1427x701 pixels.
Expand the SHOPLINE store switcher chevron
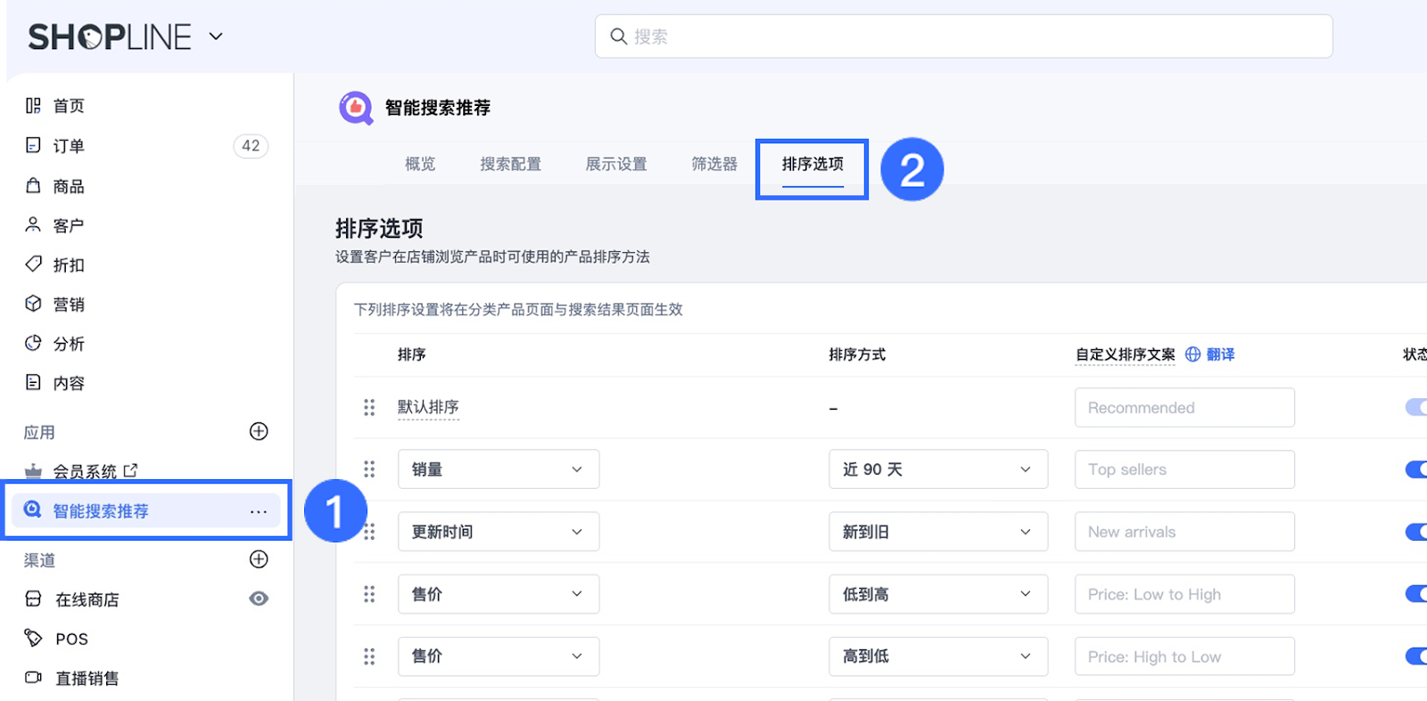[216, 37]
